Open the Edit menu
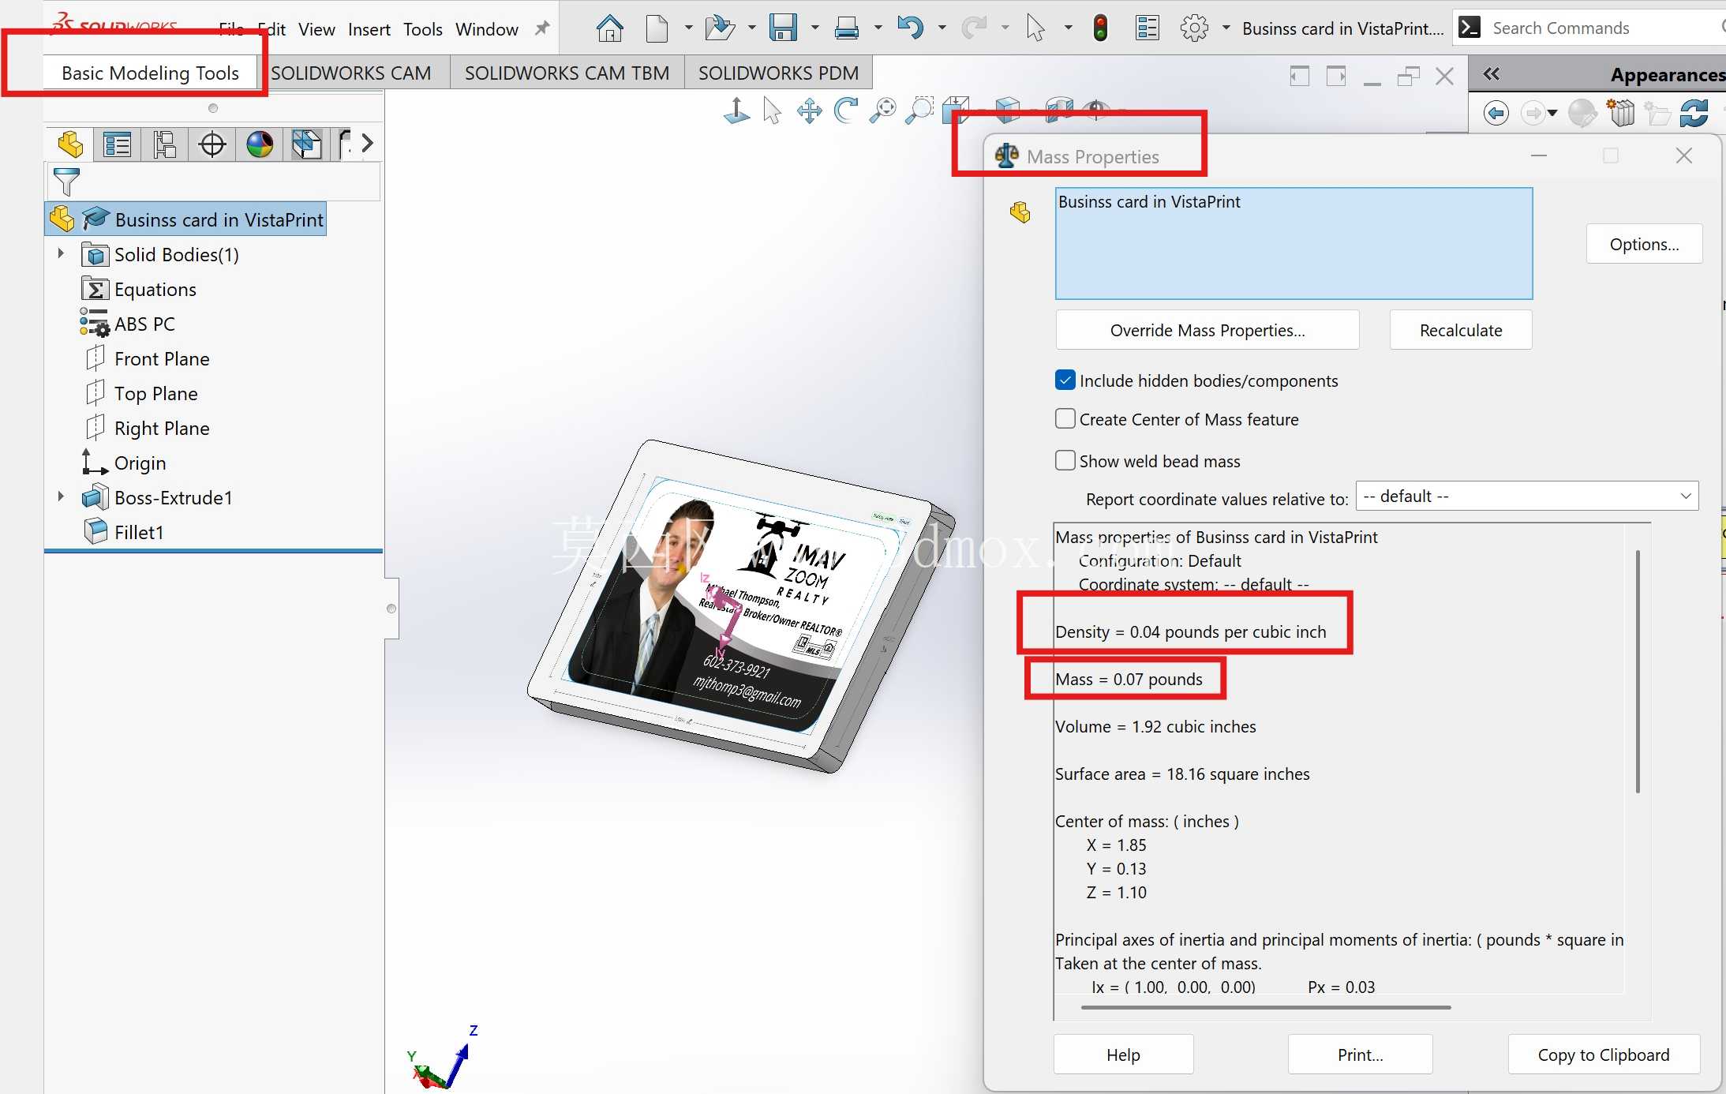The image size is (1726, 1094). [273, 29]
